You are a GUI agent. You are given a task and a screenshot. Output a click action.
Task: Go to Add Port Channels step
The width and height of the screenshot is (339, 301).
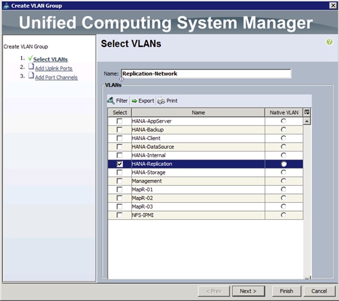tap(56, 77)
